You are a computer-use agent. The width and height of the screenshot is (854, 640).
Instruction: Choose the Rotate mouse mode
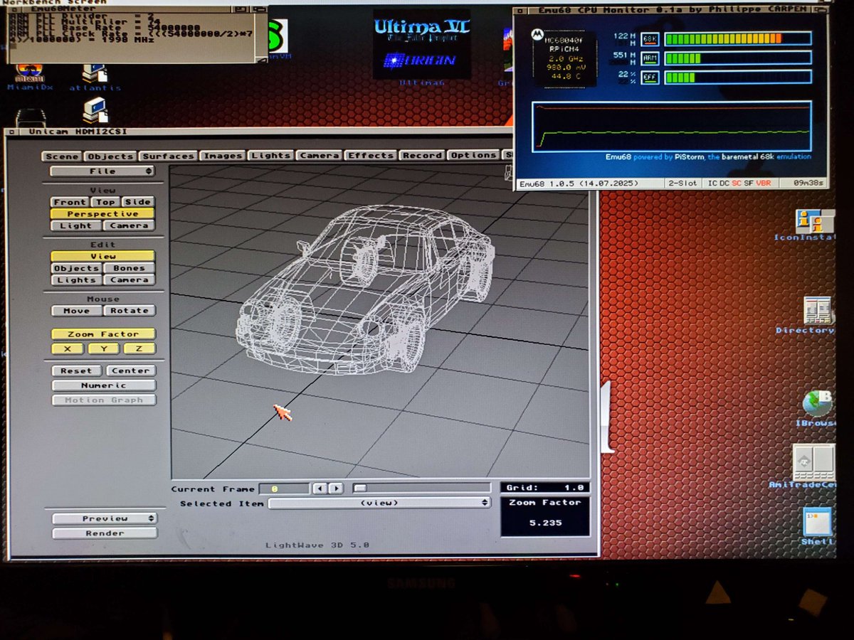[x=130, y=311]
